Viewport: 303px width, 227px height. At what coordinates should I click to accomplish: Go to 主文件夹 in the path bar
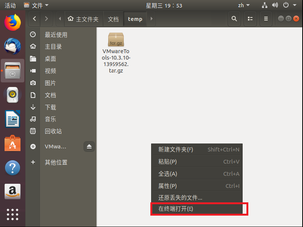[x=83, y=19]
